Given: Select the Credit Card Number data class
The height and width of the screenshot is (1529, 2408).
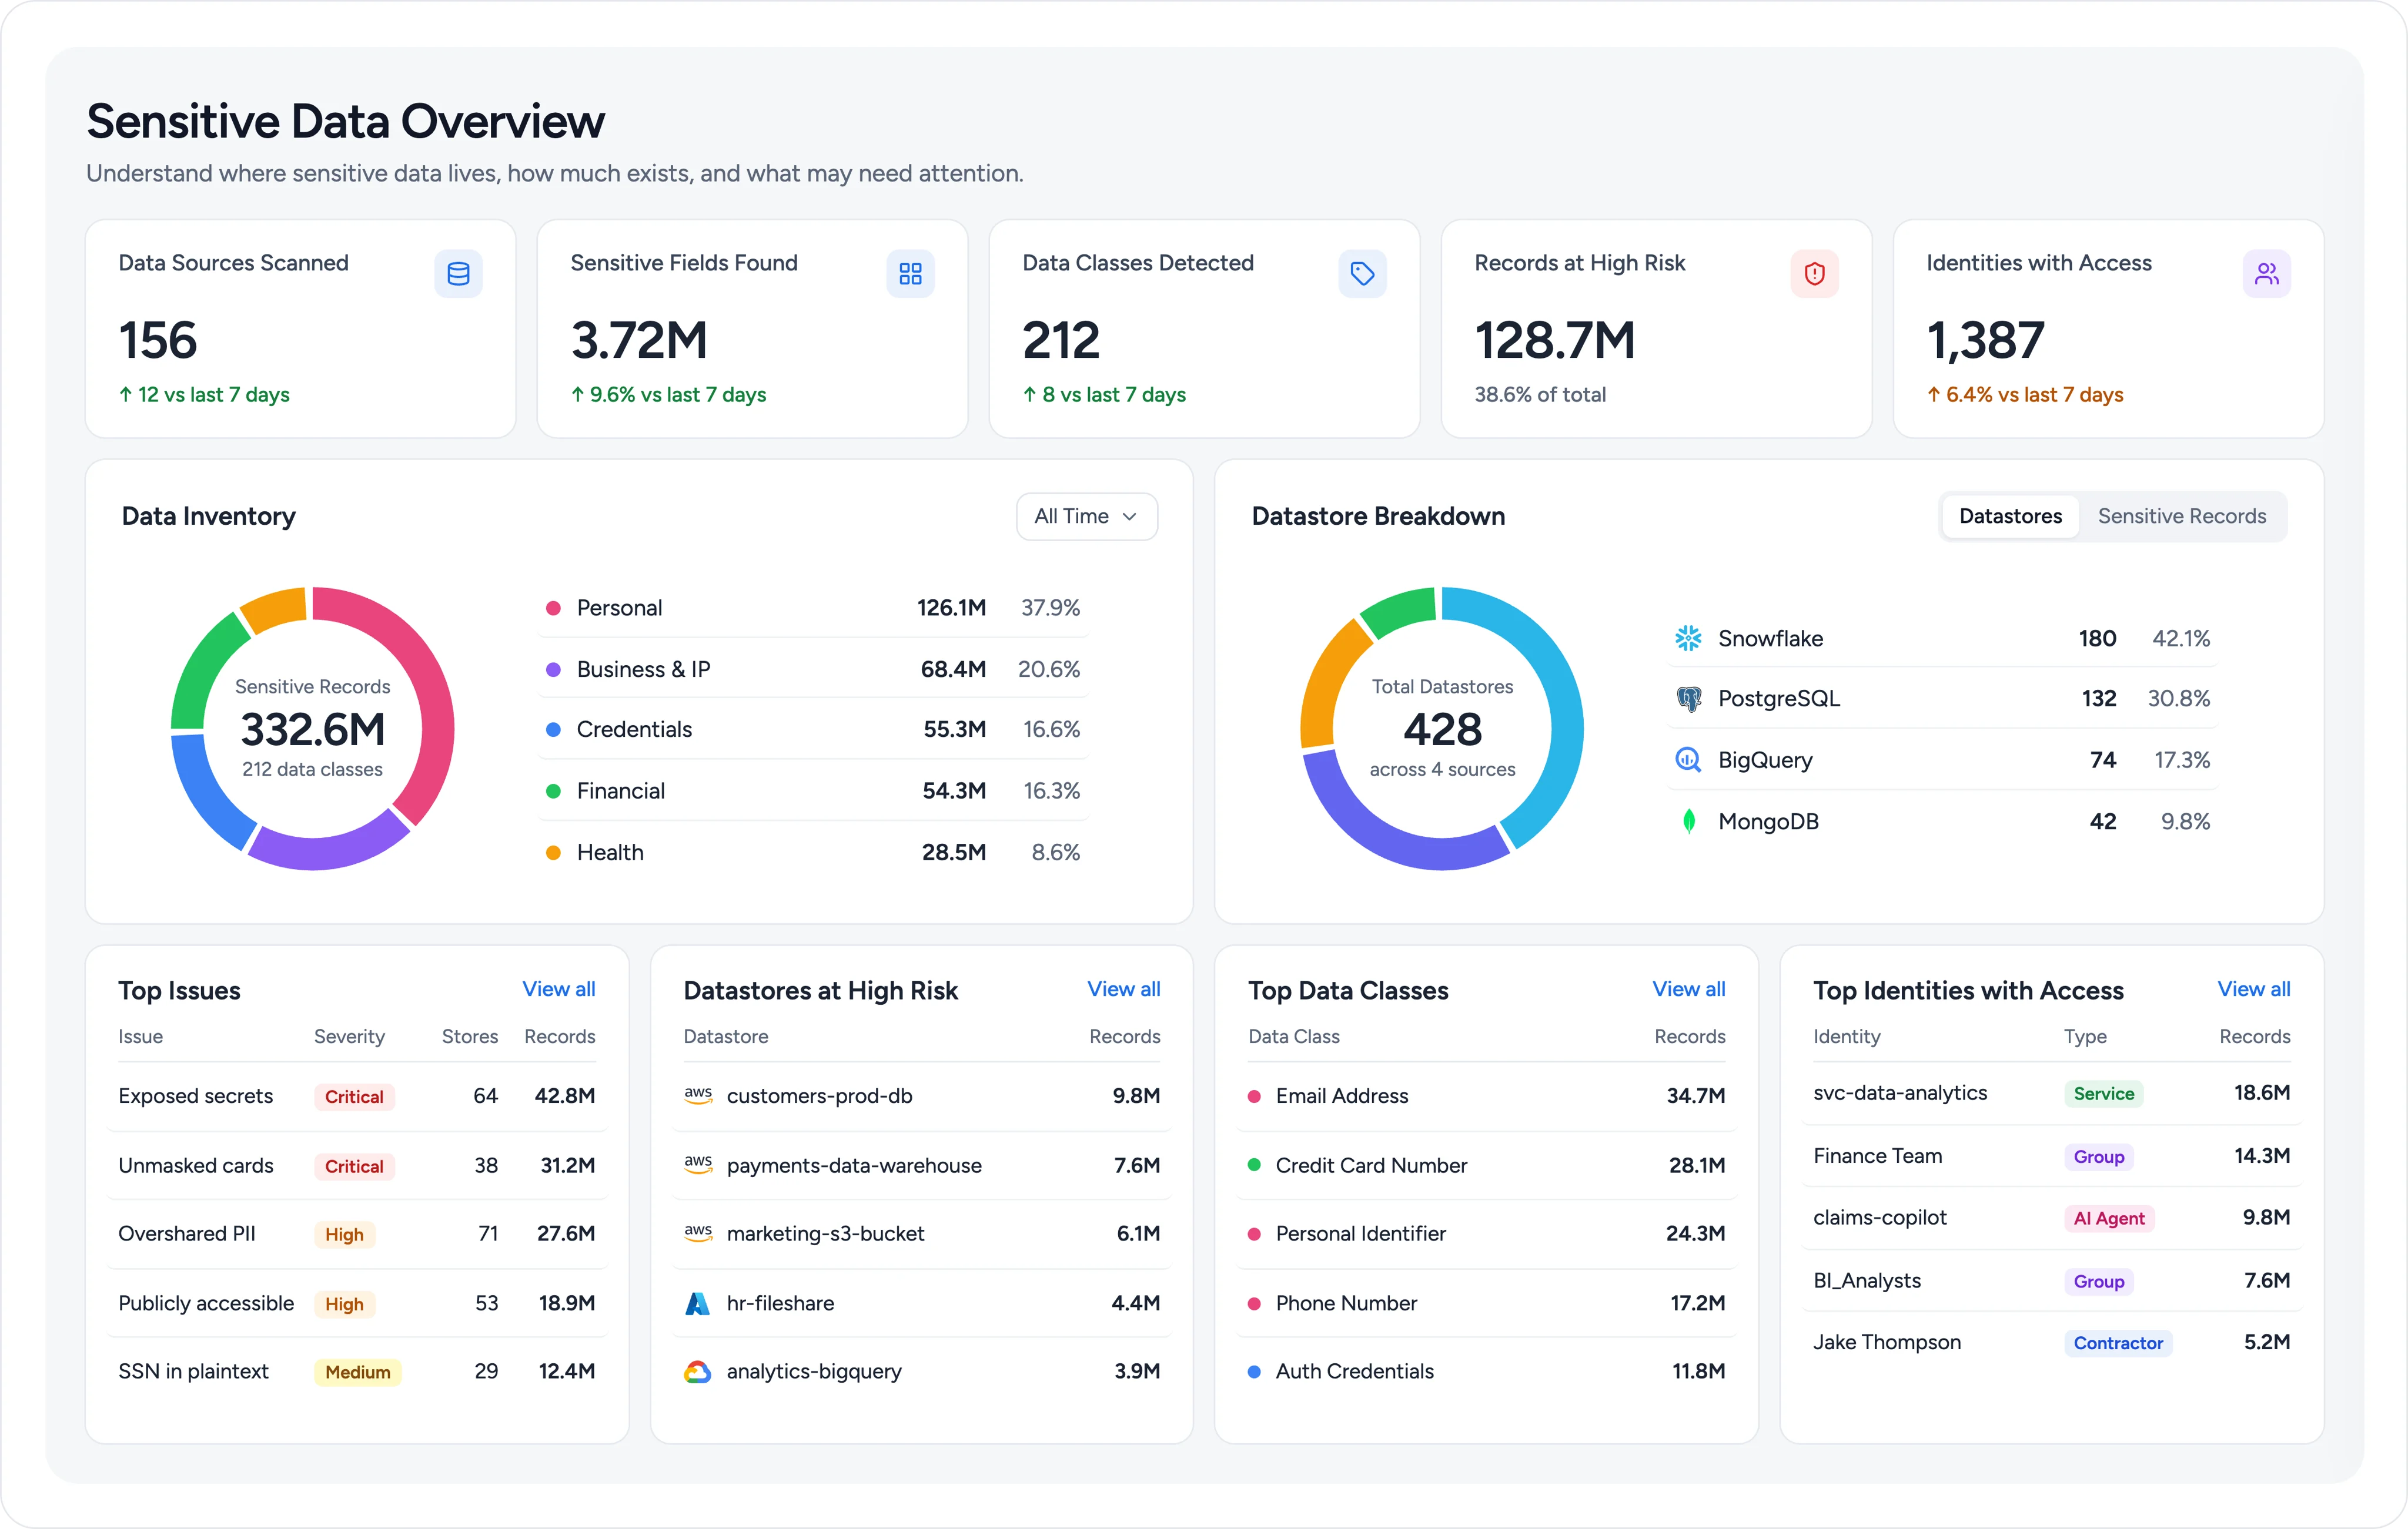Looking at the screenshot, I should point(1371,1165).
